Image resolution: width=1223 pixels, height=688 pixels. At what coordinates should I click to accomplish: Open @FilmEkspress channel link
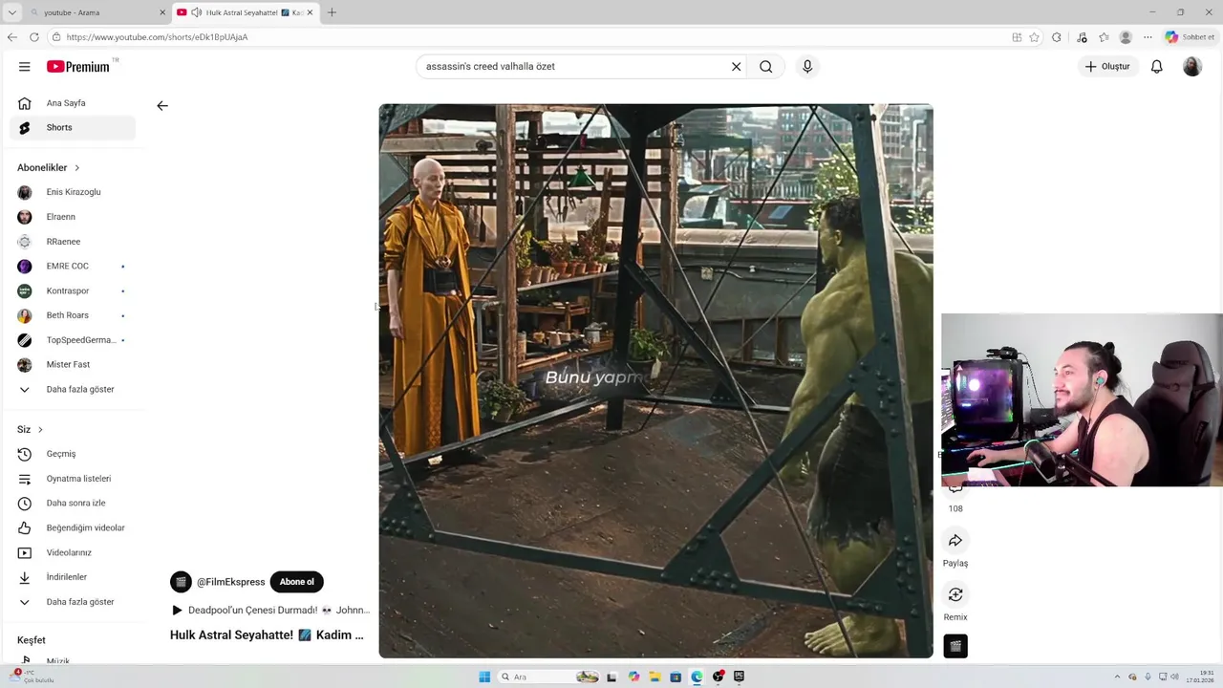[230, 582]
